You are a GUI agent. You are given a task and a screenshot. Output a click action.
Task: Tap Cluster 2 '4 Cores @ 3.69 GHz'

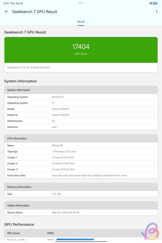[63, 163]
